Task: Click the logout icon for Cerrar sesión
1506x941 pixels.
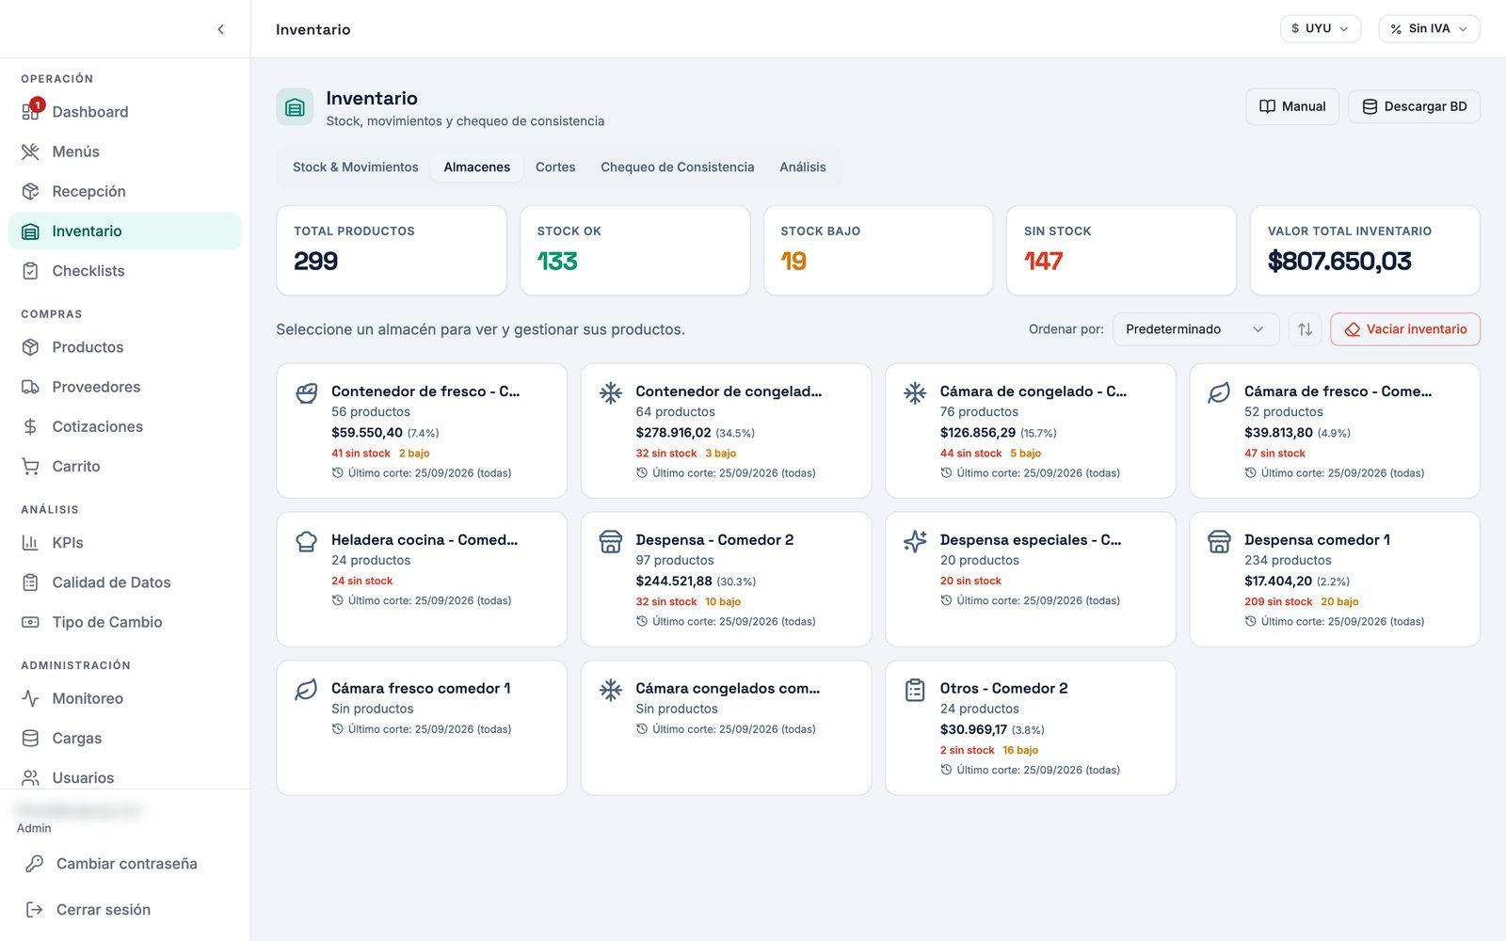Action: click(x=34, y=910)
